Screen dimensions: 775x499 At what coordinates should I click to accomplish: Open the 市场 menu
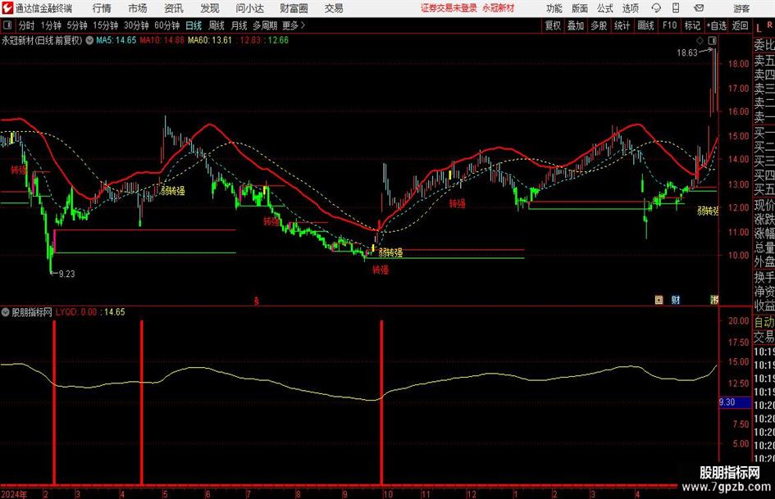pyautogui.click(x=138, y=8)
